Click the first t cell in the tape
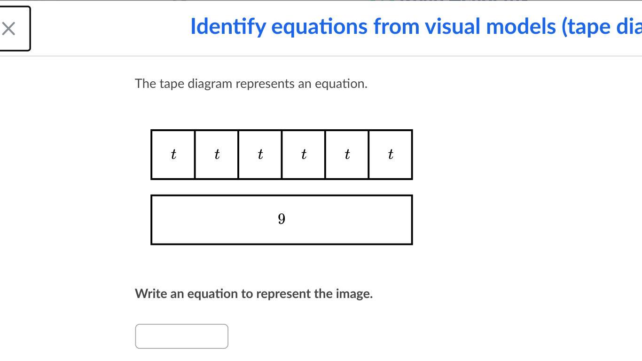 pos(173,155)
